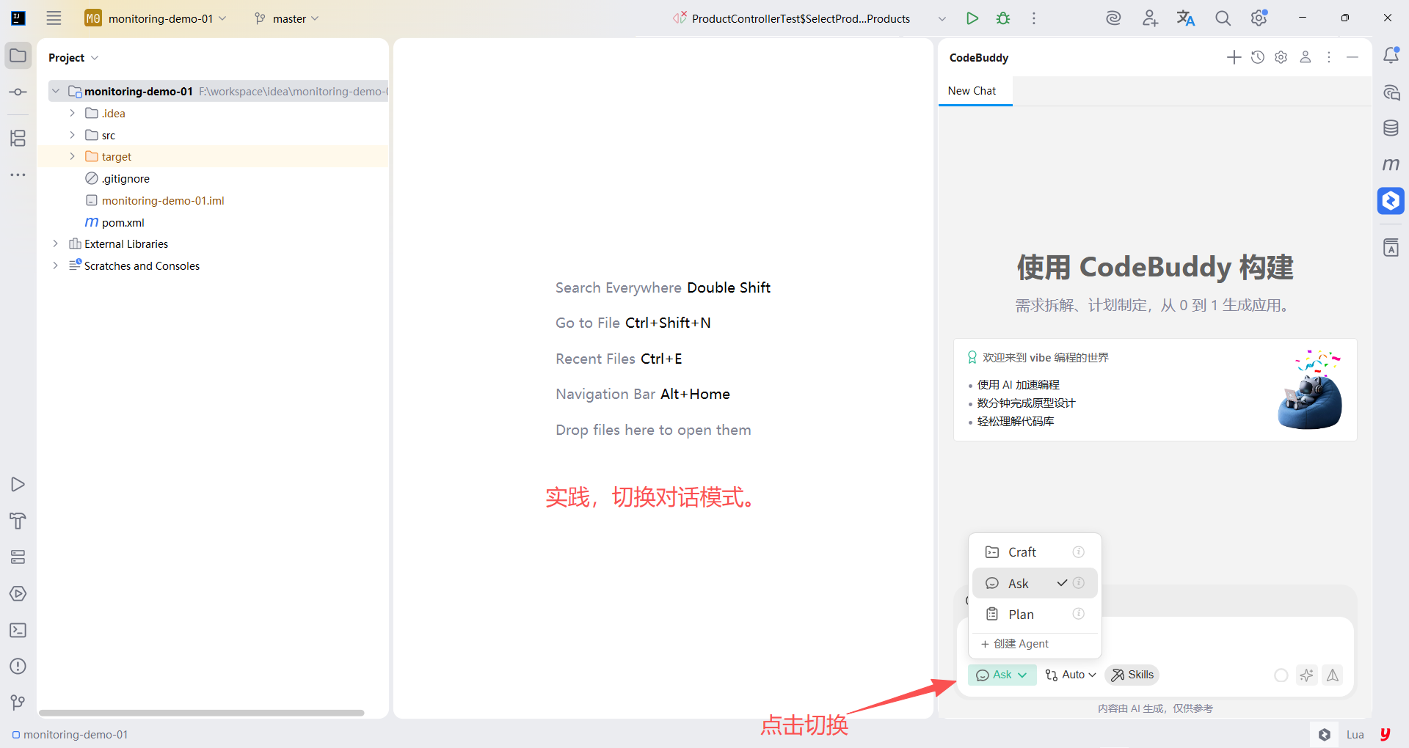Screen dimensions: 1409x748
Task: Collapse the monitoring-demo-01 project root
Action: (x=56, y=91)
